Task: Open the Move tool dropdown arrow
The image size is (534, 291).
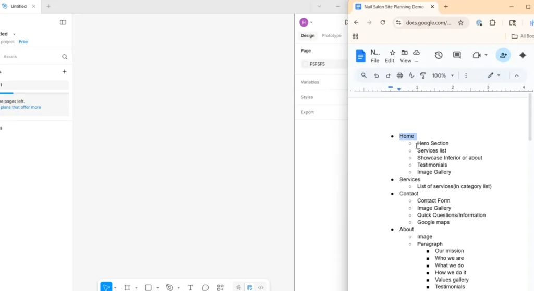Action: [x=115, y=288]
